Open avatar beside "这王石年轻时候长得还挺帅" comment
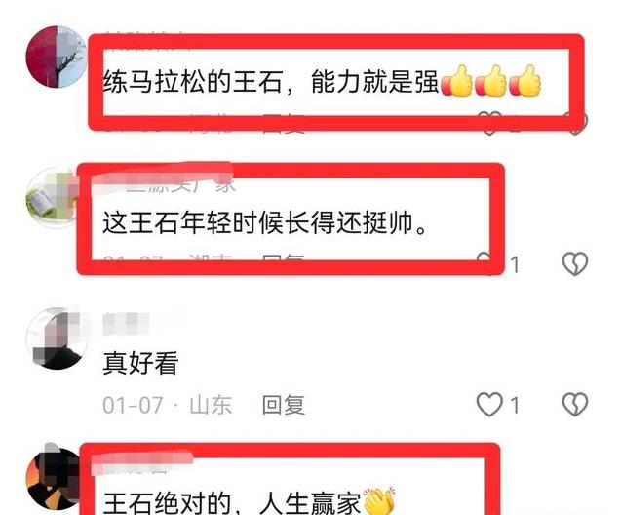The height and width of the screenshot is (515, 620). 53,197
